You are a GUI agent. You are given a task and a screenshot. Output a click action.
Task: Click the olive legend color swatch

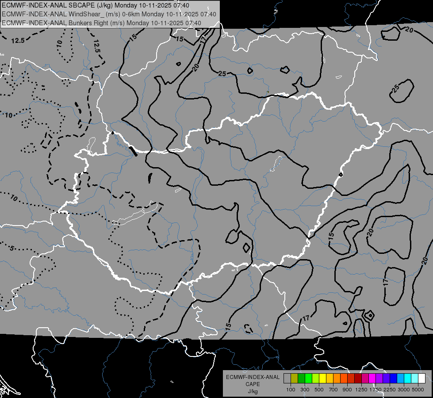click(294, 379)
